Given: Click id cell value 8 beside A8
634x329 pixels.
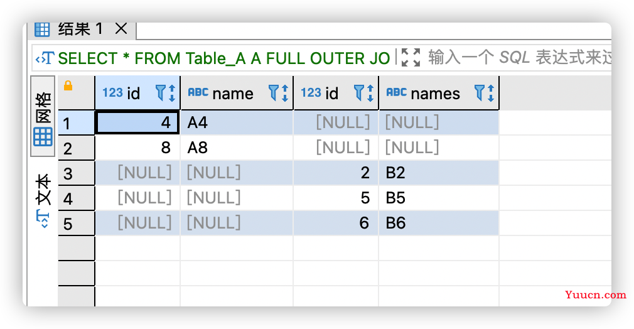Looking at the screenshot, I should coord(137,148).
